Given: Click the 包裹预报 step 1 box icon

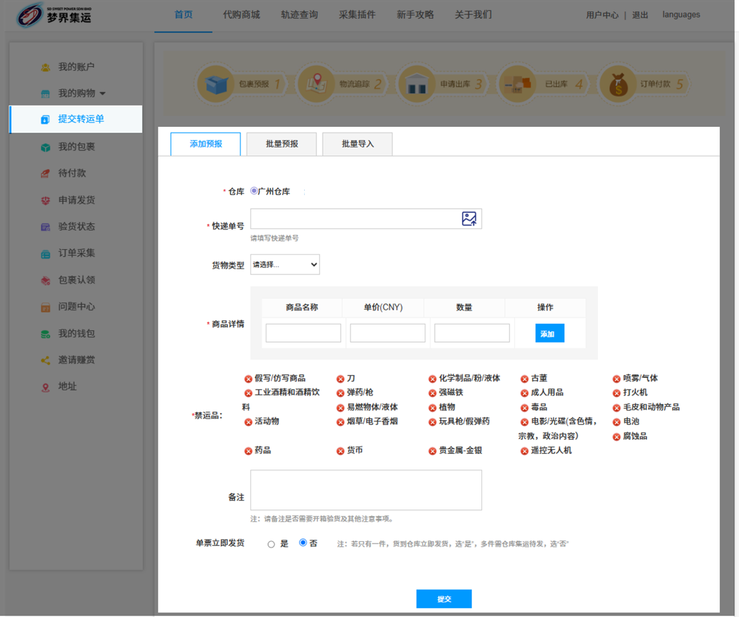Looking at the screenshot, I should tap(216, 84).
